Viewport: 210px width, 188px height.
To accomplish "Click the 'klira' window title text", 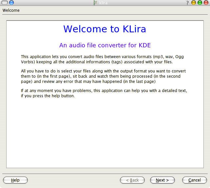I will click(x=103, y=3).
